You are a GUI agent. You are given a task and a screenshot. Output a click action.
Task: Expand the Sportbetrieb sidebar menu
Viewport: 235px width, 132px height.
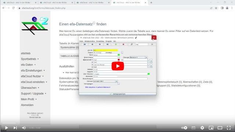coord(30,59)
